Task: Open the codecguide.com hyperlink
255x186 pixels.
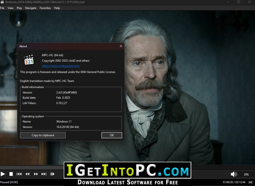Action: coord(61,66)
